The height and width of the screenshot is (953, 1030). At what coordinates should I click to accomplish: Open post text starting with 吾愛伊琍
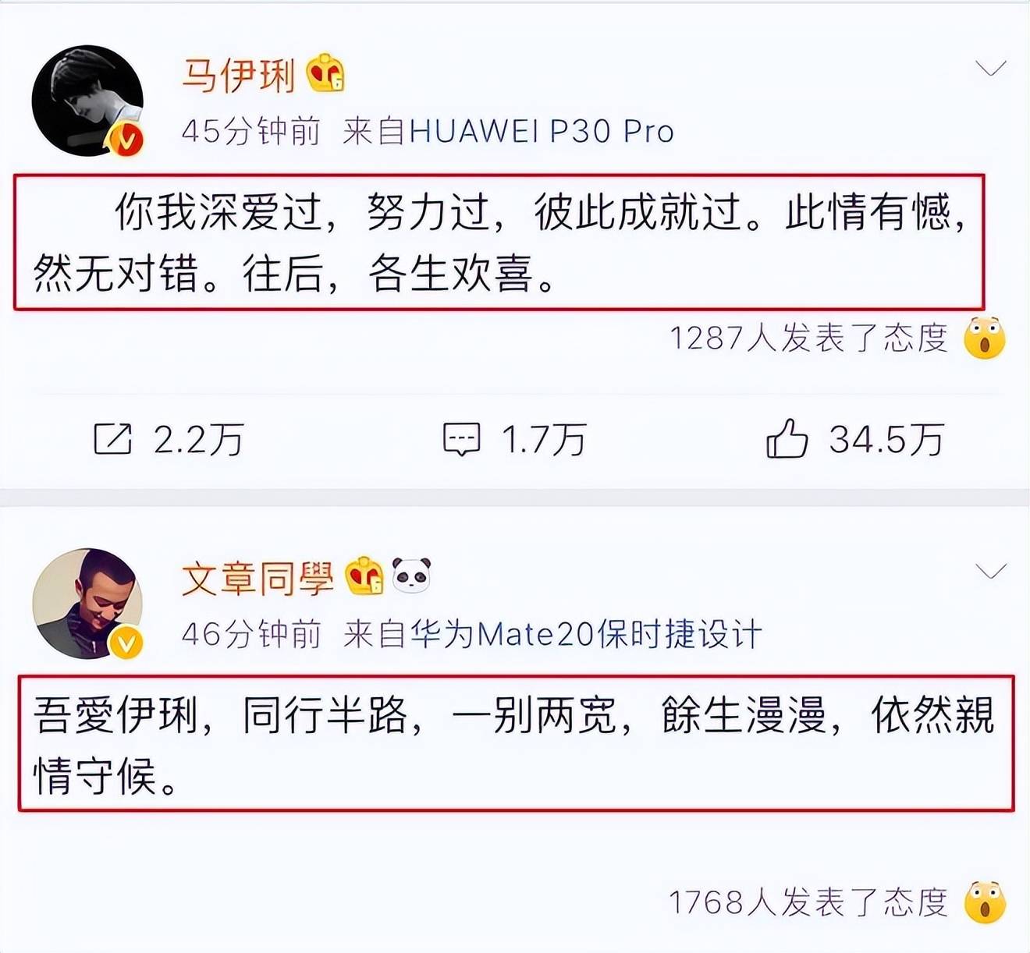pos(515,744)
